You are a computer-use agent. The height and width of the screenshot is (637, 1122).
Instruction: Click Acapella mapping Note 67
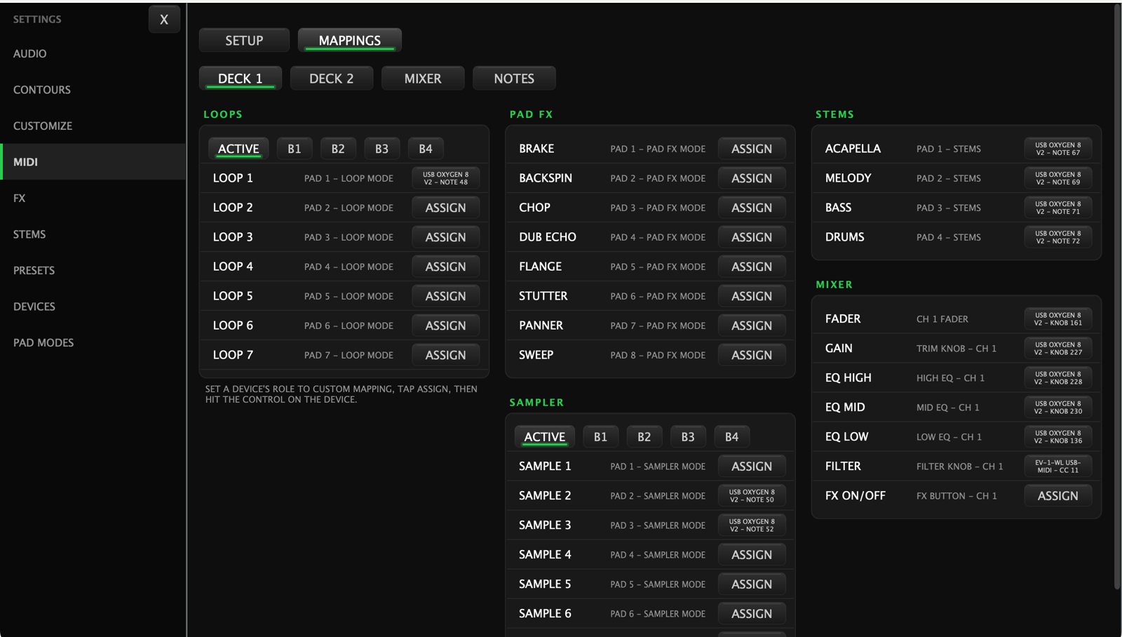1058,149
